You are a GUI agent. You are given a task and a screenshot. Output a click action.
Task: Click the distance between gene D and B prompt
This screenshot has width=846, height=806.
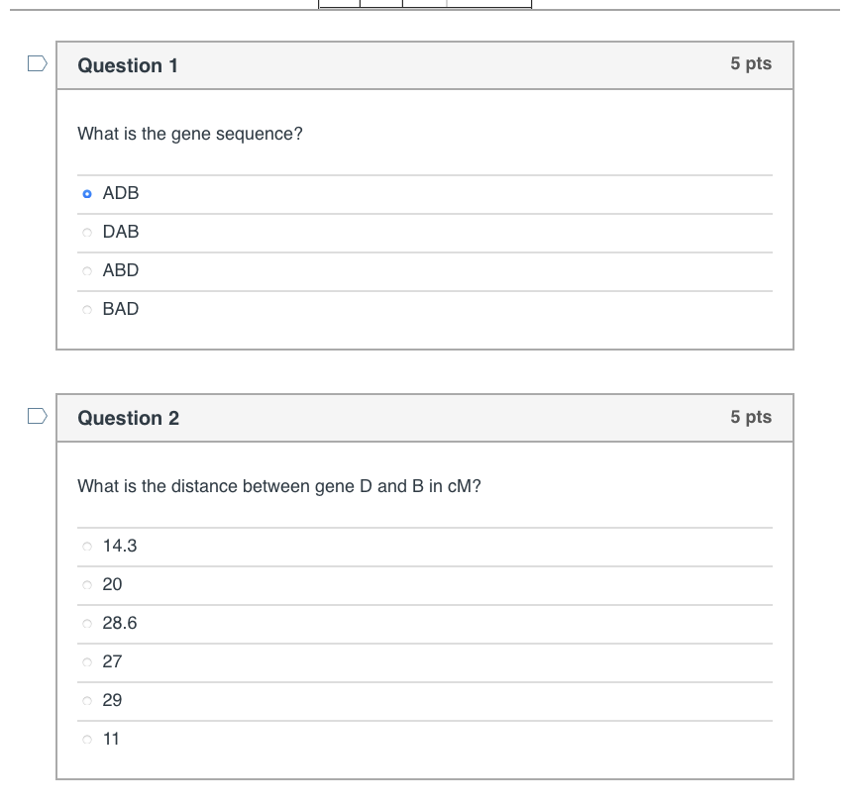click(x=279, y=486)
